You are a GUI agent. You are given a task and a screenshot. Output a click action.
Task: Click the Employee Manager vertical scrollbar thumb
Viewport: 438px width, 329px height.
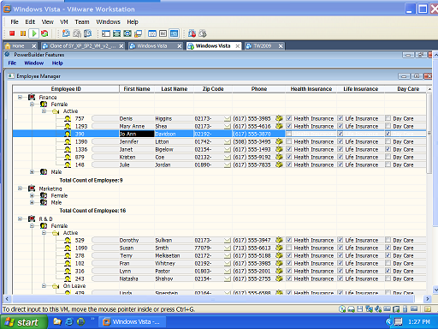429,133
